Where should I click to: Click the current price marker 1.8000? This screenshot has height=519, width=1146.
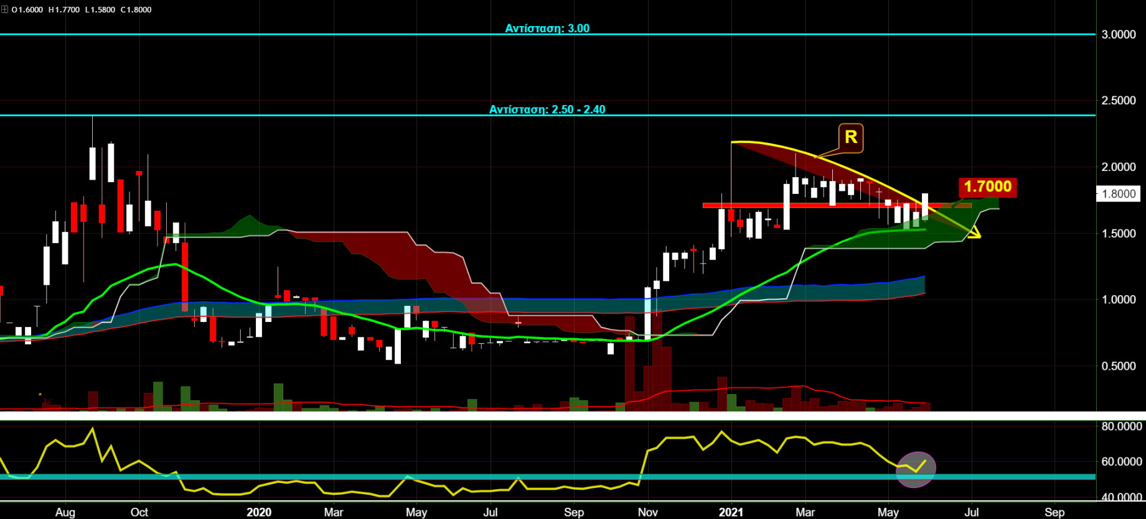1119,194
